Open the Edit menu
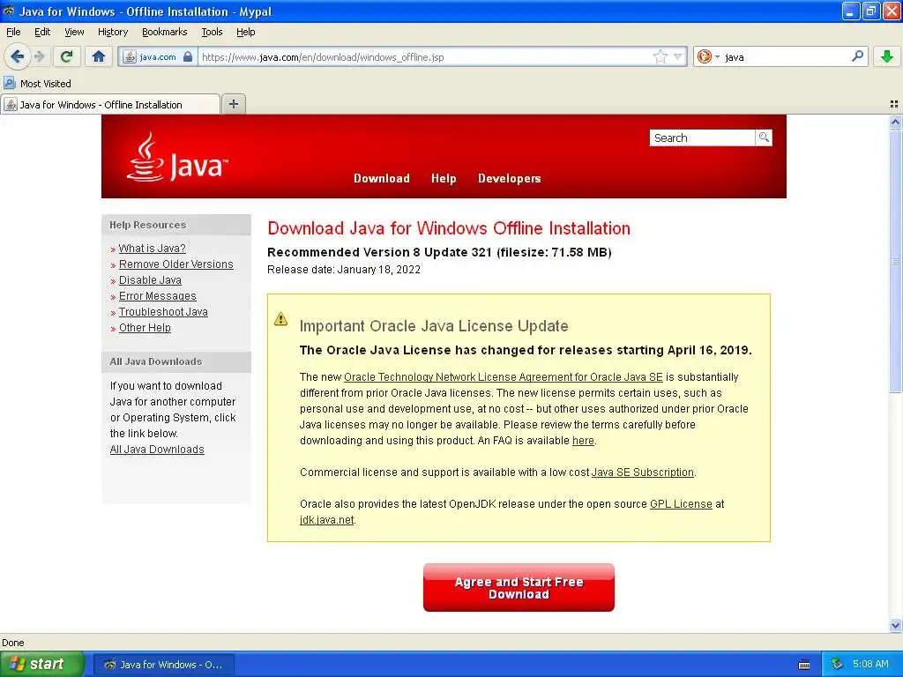903x677 pixels. pos(42,32)
